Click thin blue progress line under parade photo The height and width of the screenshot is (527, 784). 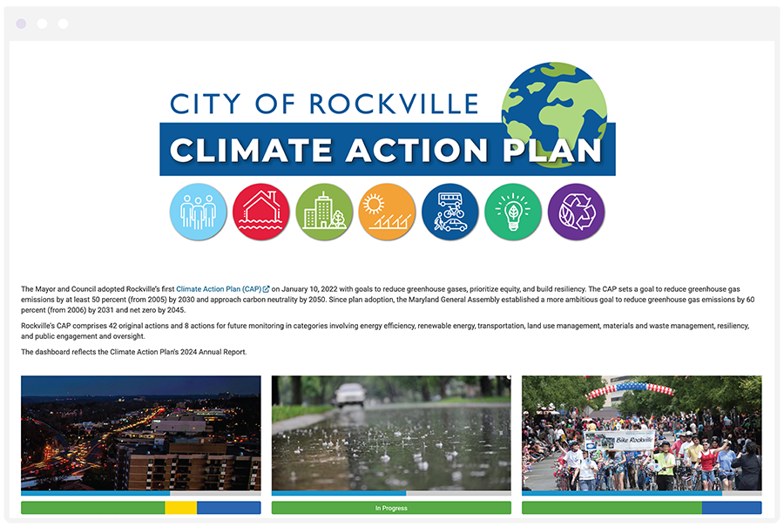point(622,494)
